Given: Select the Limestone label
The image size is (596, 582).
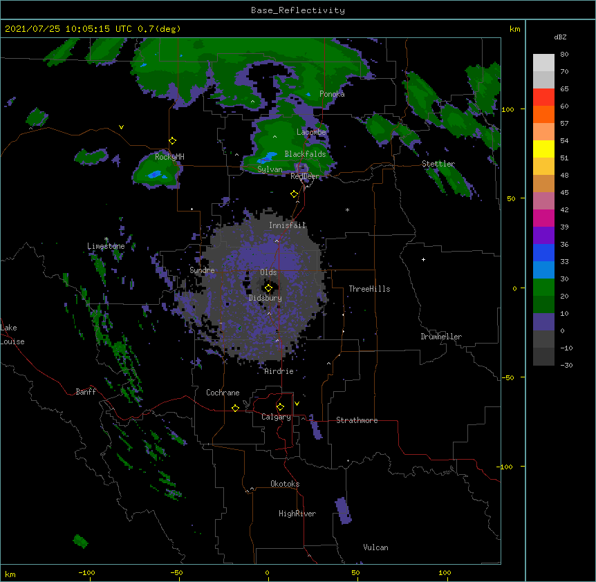Looking at the screenshot, I should click(x=106, y=246).
